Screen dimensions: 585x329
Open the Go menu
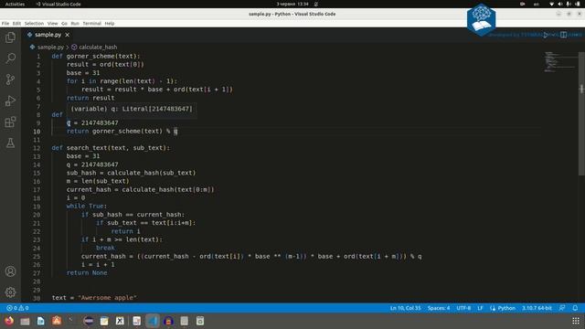(64, 23)
